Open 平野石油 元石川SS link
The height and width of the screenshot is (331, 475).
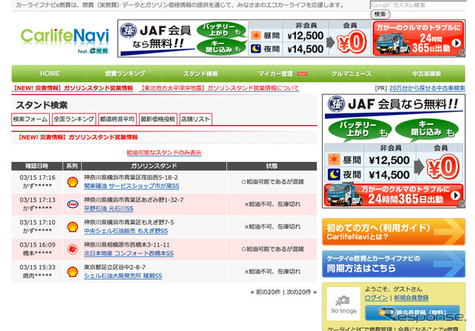108,209
